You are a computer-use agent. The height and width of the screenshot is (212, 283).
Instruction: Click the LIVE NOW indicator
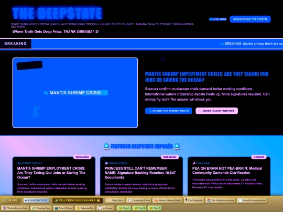[217, 19]
